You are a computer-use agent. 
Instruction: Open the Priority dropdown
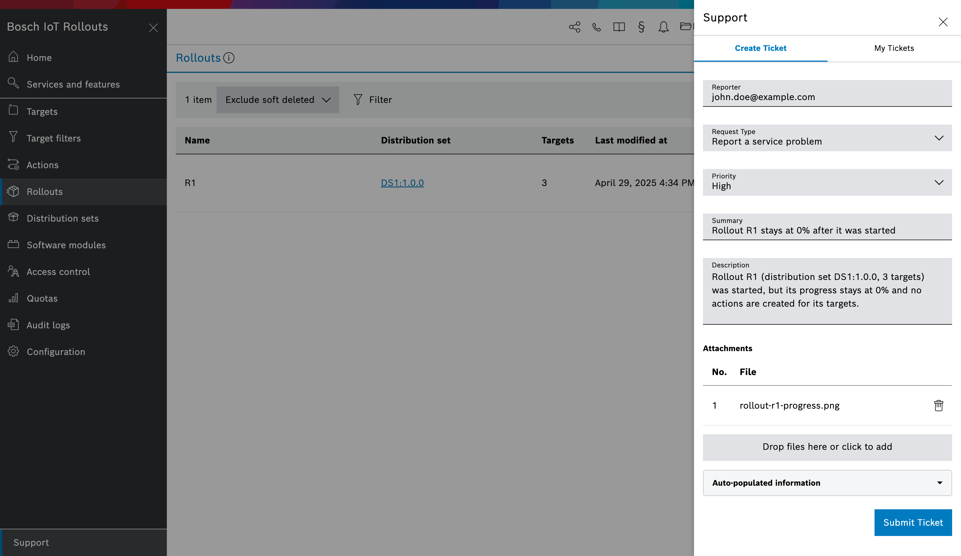[x=827, y=182]
